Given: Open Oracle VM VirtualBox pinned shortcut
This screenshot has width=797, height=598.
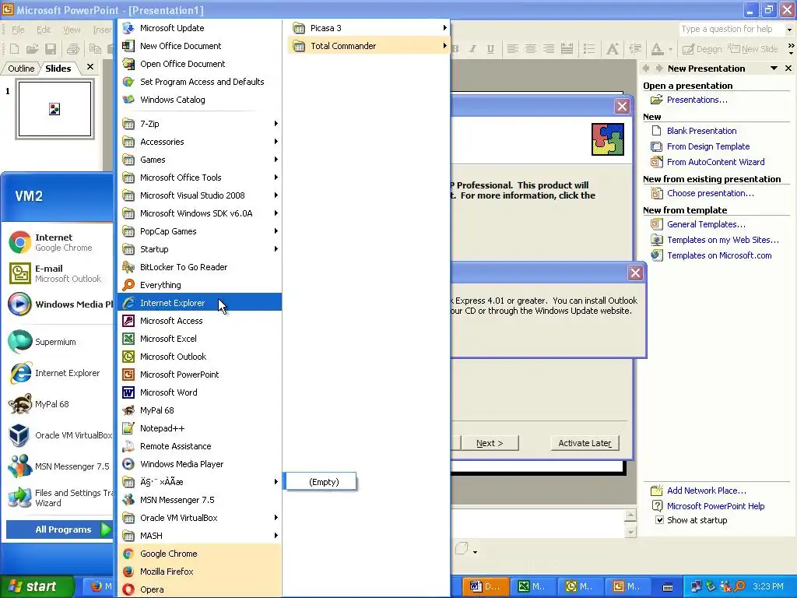Looking at the screenshot, I should (58, 435).
